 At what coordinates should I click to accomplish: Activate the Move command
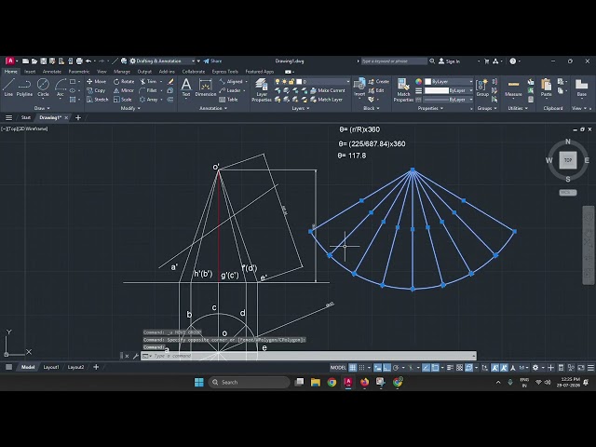pos(96,81)
